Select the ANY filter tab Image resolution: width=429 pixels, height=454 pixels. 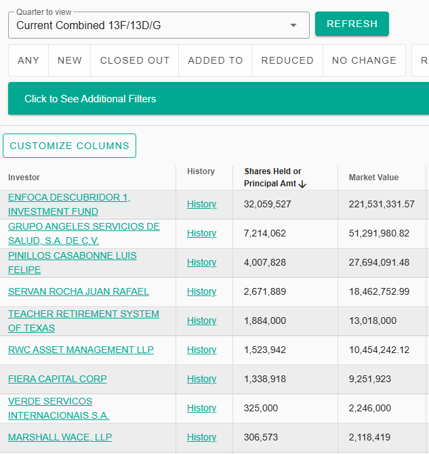(x=28, y=60)
